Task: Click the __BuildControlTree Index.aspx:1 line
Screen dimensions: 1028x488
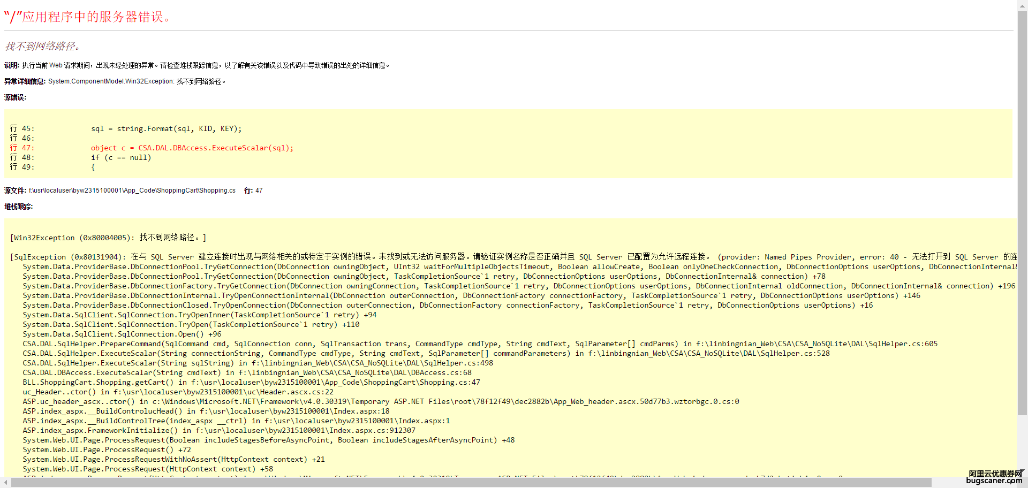Action: click(x=237, y=421)
